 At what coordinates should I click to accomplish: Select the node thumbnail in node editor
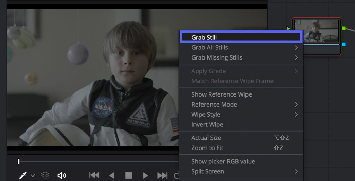317,31
